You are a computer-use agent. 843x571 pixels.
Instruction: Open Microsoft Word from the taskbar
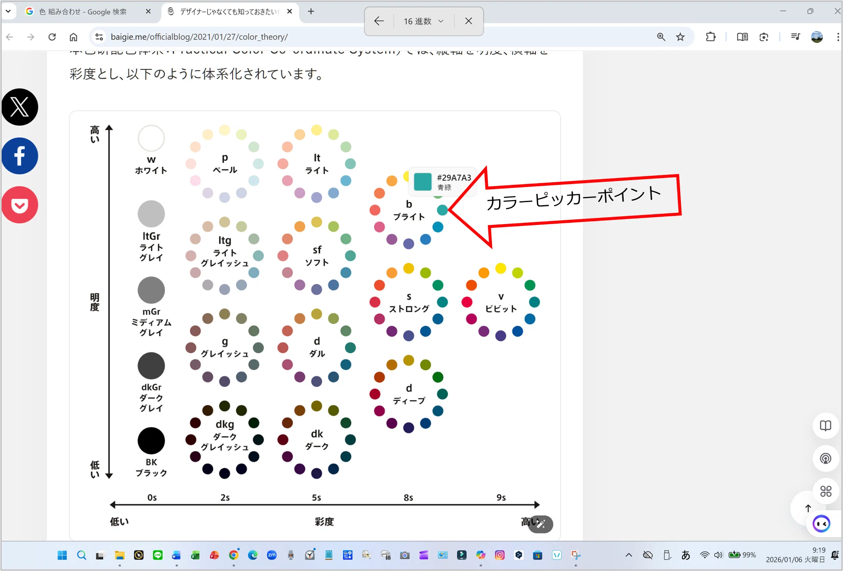click(176, 555)
